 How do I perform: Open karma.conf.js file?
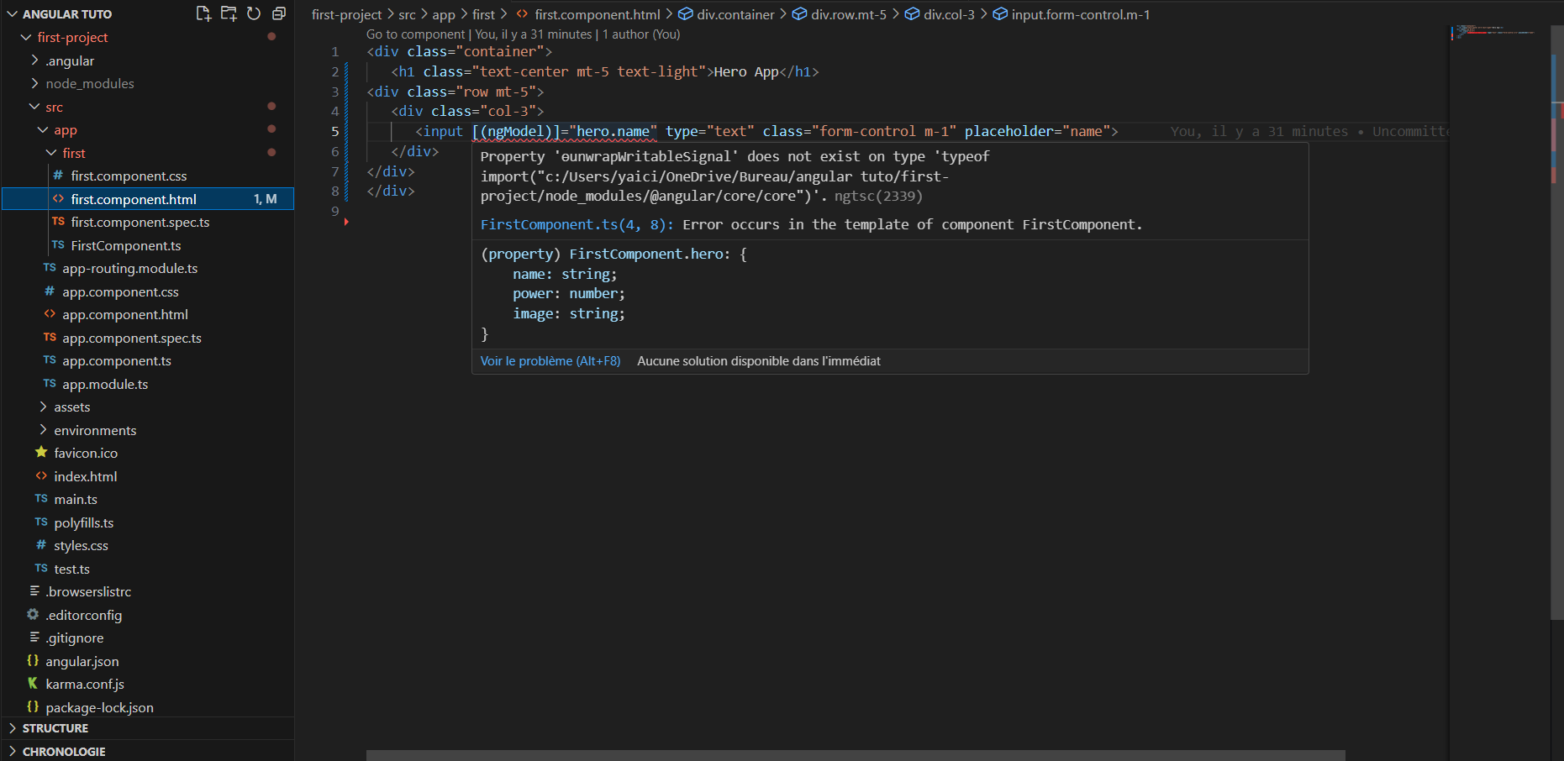coord(85,684)
